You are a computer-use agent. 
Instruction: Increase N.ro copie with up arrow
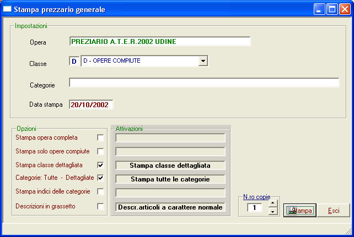(x=273, y=203)
